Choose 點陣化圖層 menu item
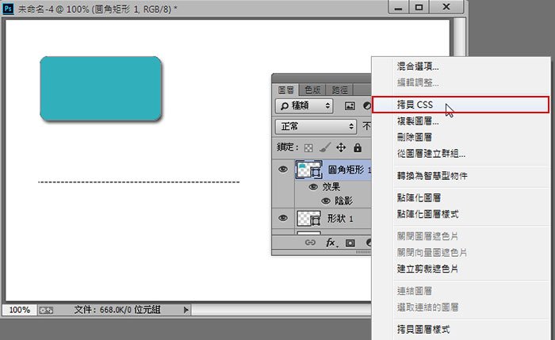Image resolution: width=555 pixels, height=340 pixels. [419, 198]
